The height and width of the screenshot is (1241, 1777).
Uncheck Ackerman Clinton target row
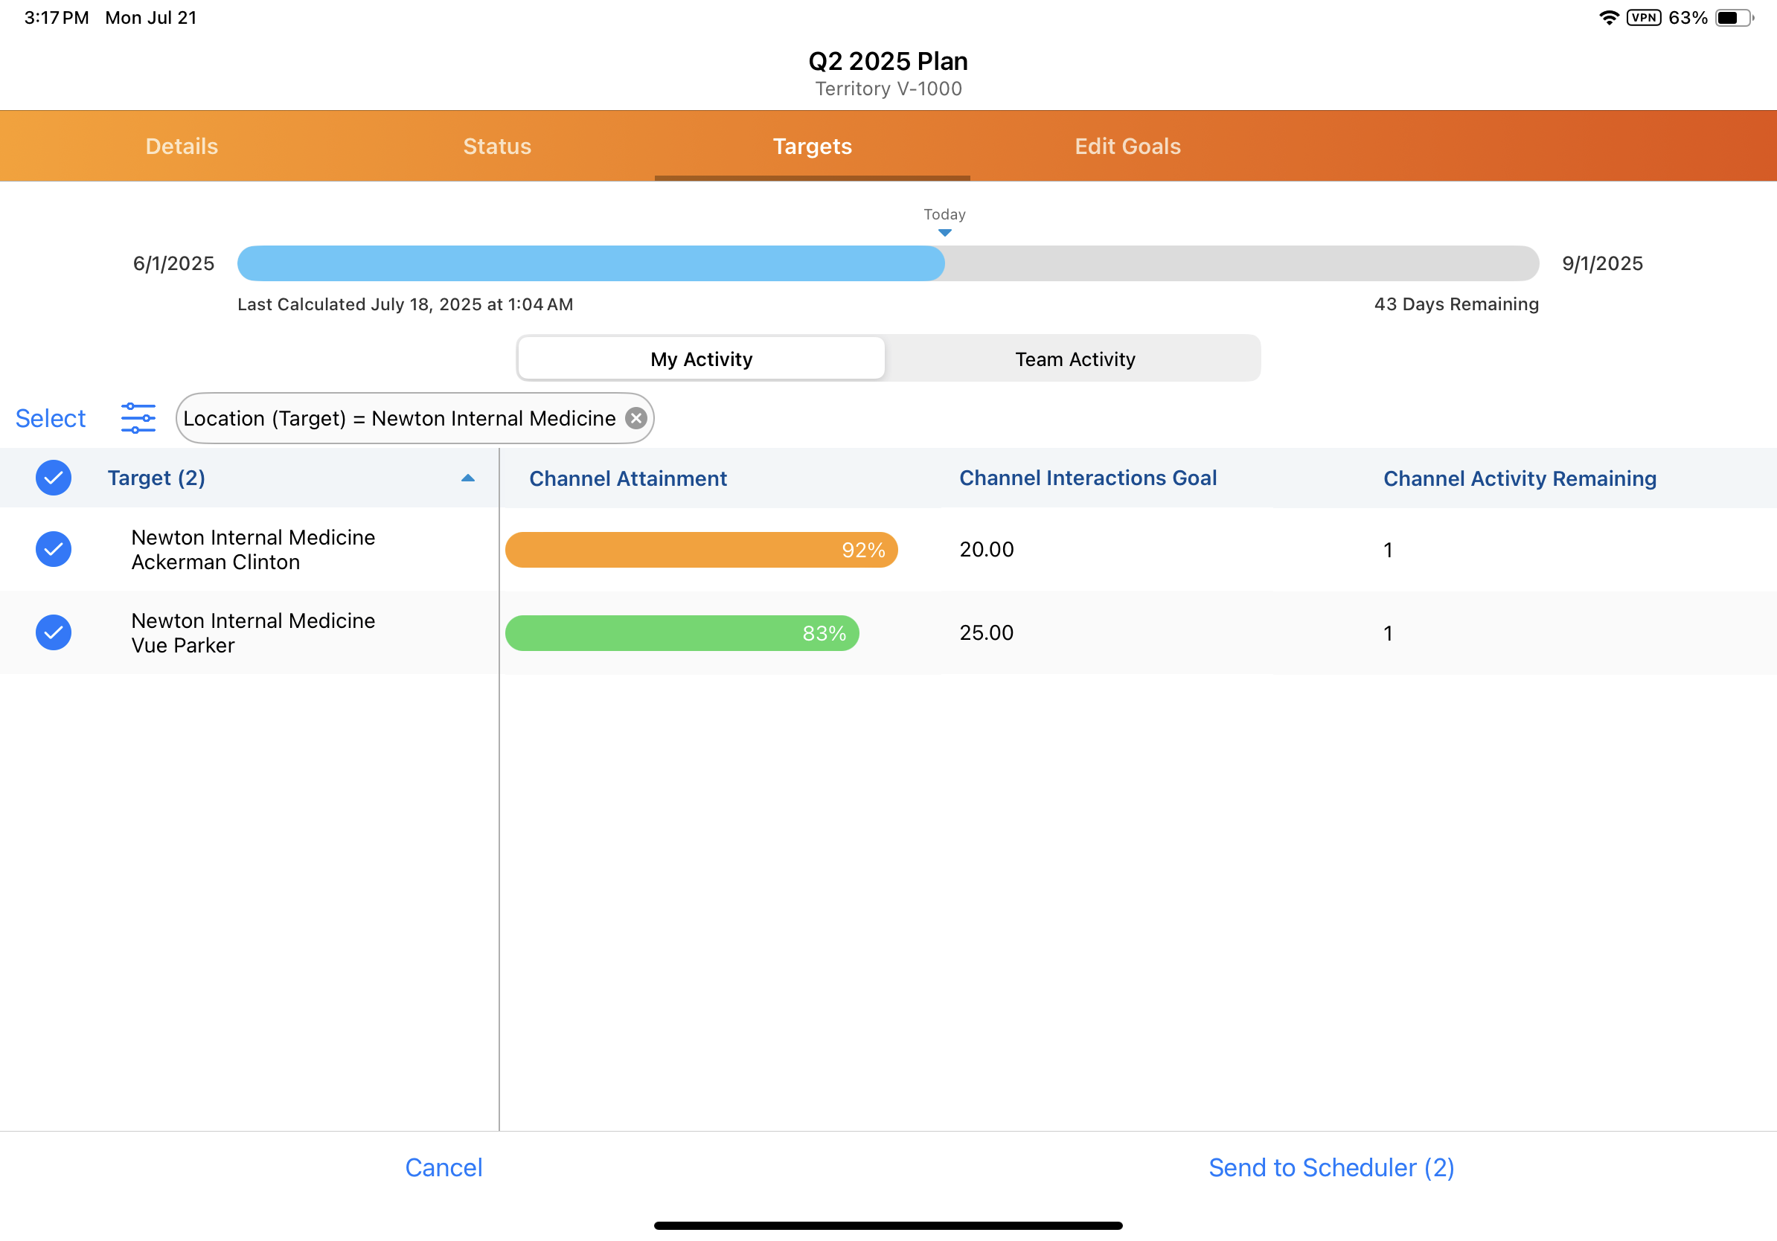point(54,549)
